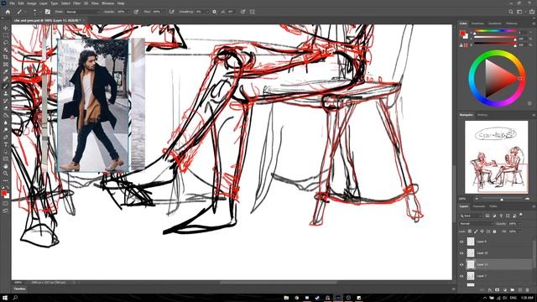Open Windows Start menu
This screenshot has width=537, height=302.
[x=5, y=298]
